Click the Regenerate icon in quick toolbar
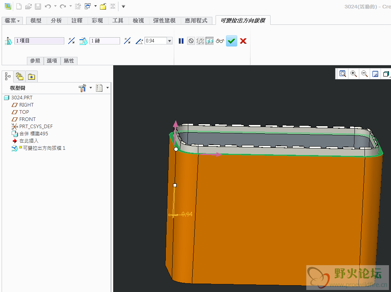 [x=78, y=6]
